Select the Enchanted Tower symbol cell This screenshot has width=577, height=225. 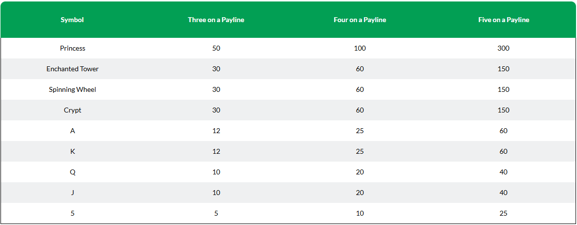pyautogui.click(x=72, y=69)
